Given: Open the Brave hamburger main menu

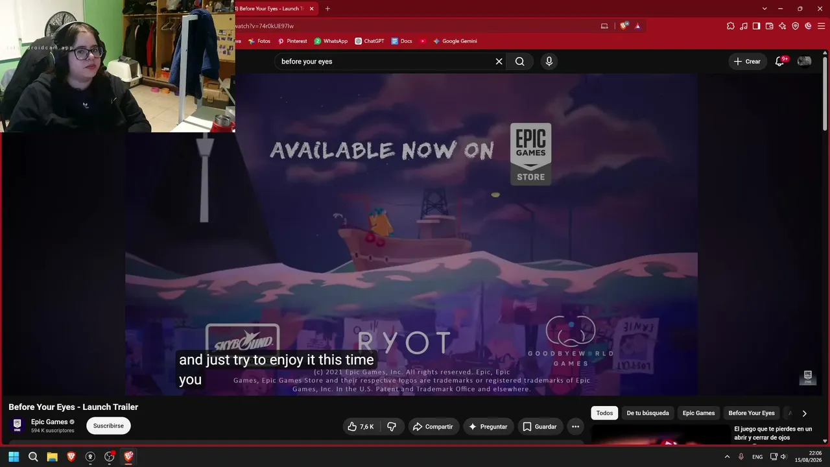Looking at the screenshot, I should tap(821, 26).
